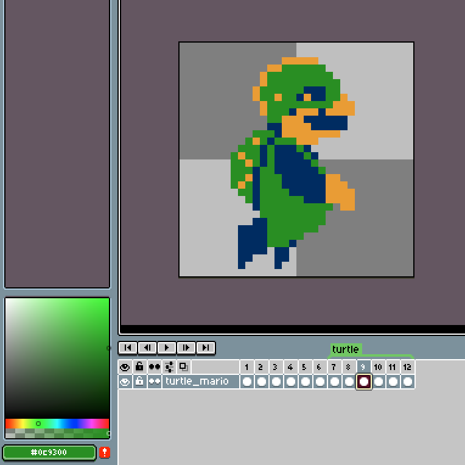
Task: Select frame 11 header
Action: pos(393,367)
